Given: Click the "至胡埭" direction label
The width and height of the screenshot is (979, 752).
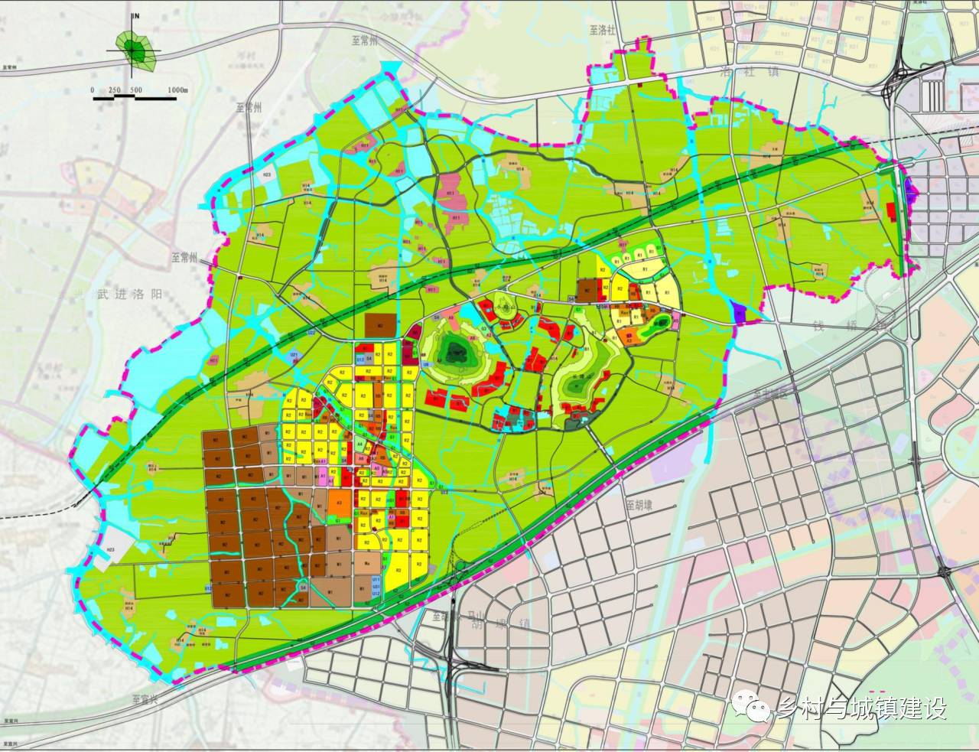Looking at the screenshot, I should pyautogui.click(x=639, y=506).
